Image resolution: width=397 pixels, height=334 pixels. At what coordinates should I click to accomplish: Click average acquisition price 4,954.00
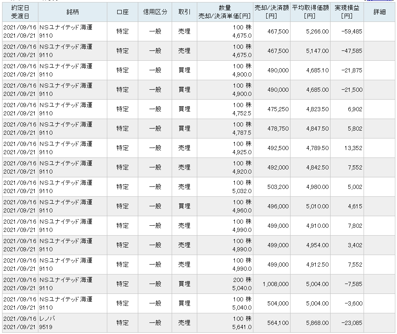(317, 245)
